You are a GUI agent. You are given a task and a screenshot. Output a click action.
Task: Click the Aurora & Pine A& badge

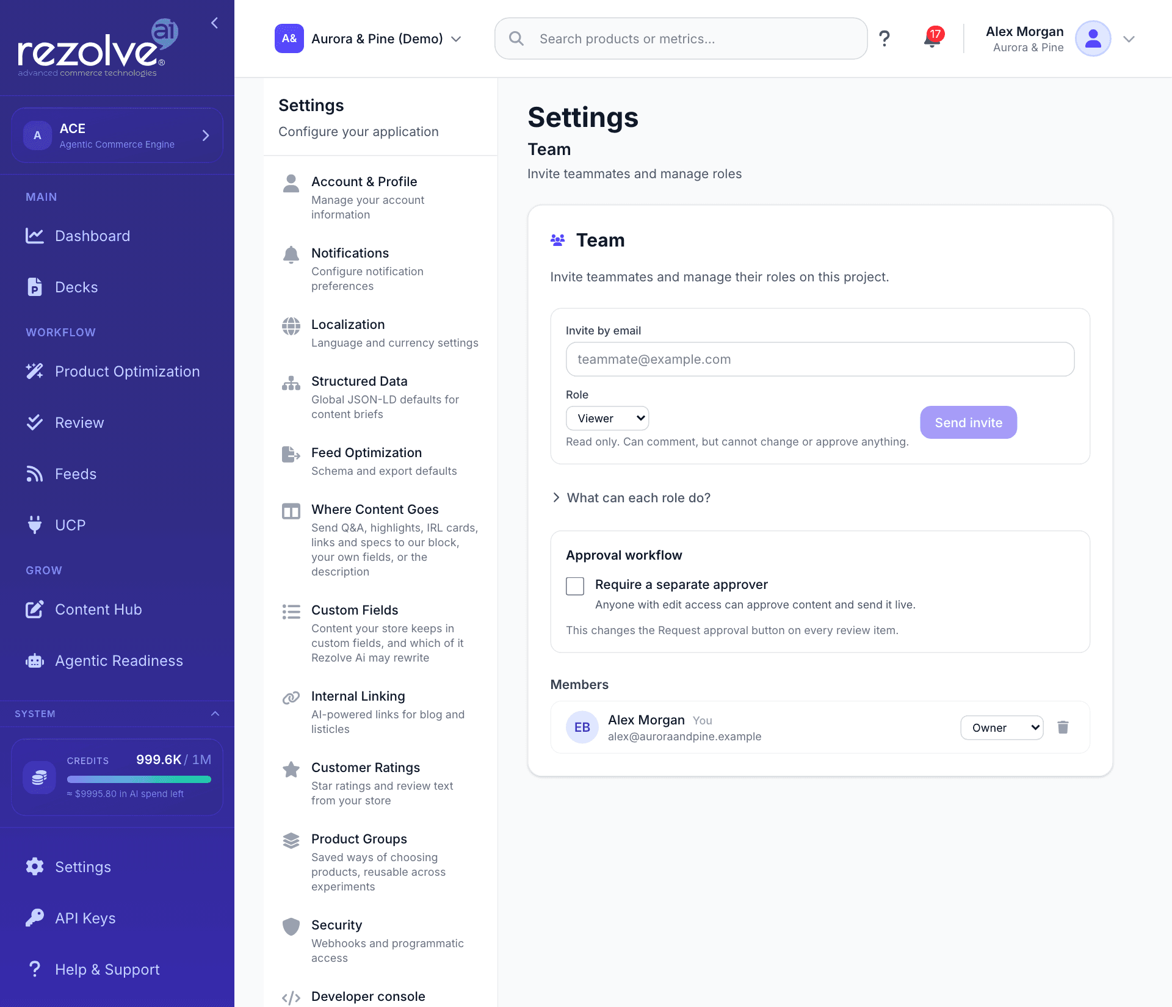pyautogui.click(x=289, y=38)
